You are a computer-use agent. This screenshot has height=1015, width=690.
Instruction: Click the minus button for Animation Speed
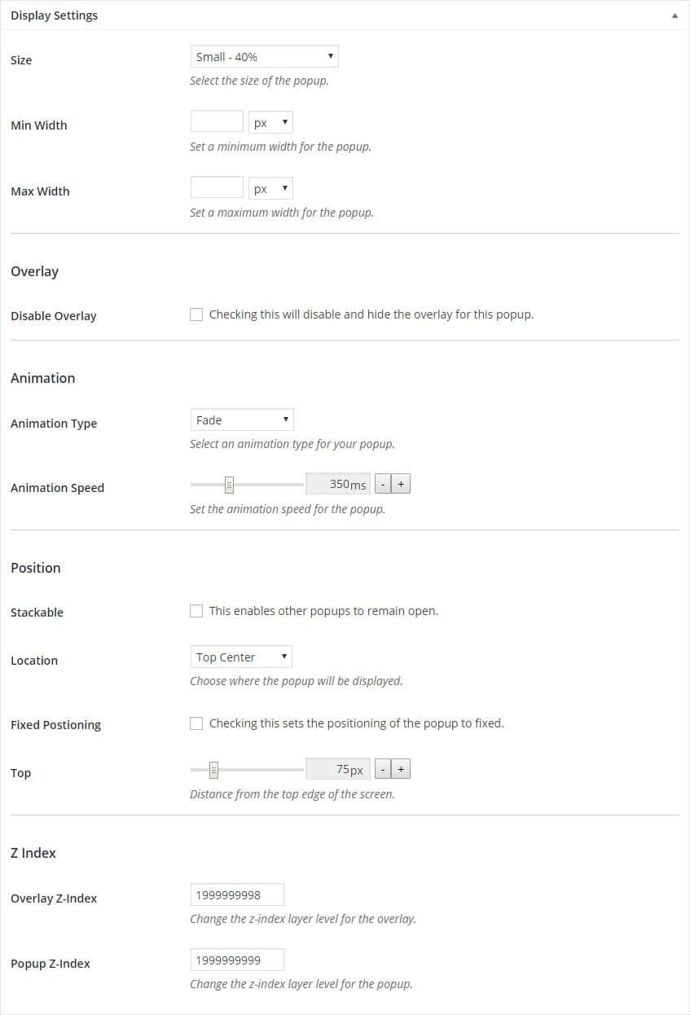tap(382, 483)
